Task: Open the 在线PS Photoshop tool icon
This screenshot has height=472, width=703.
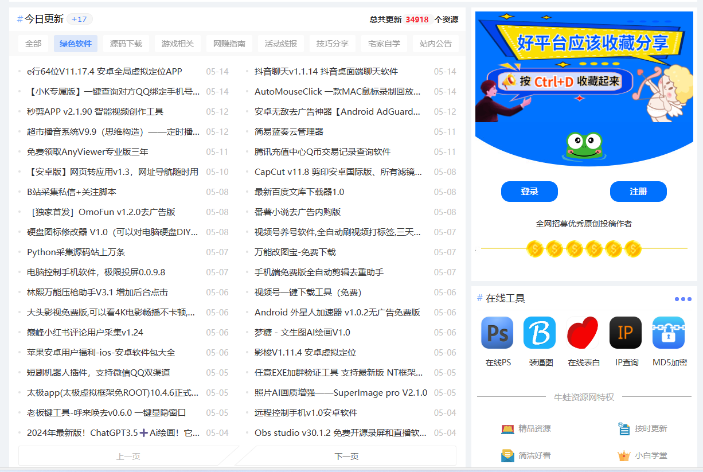Action: coord(497,333)
